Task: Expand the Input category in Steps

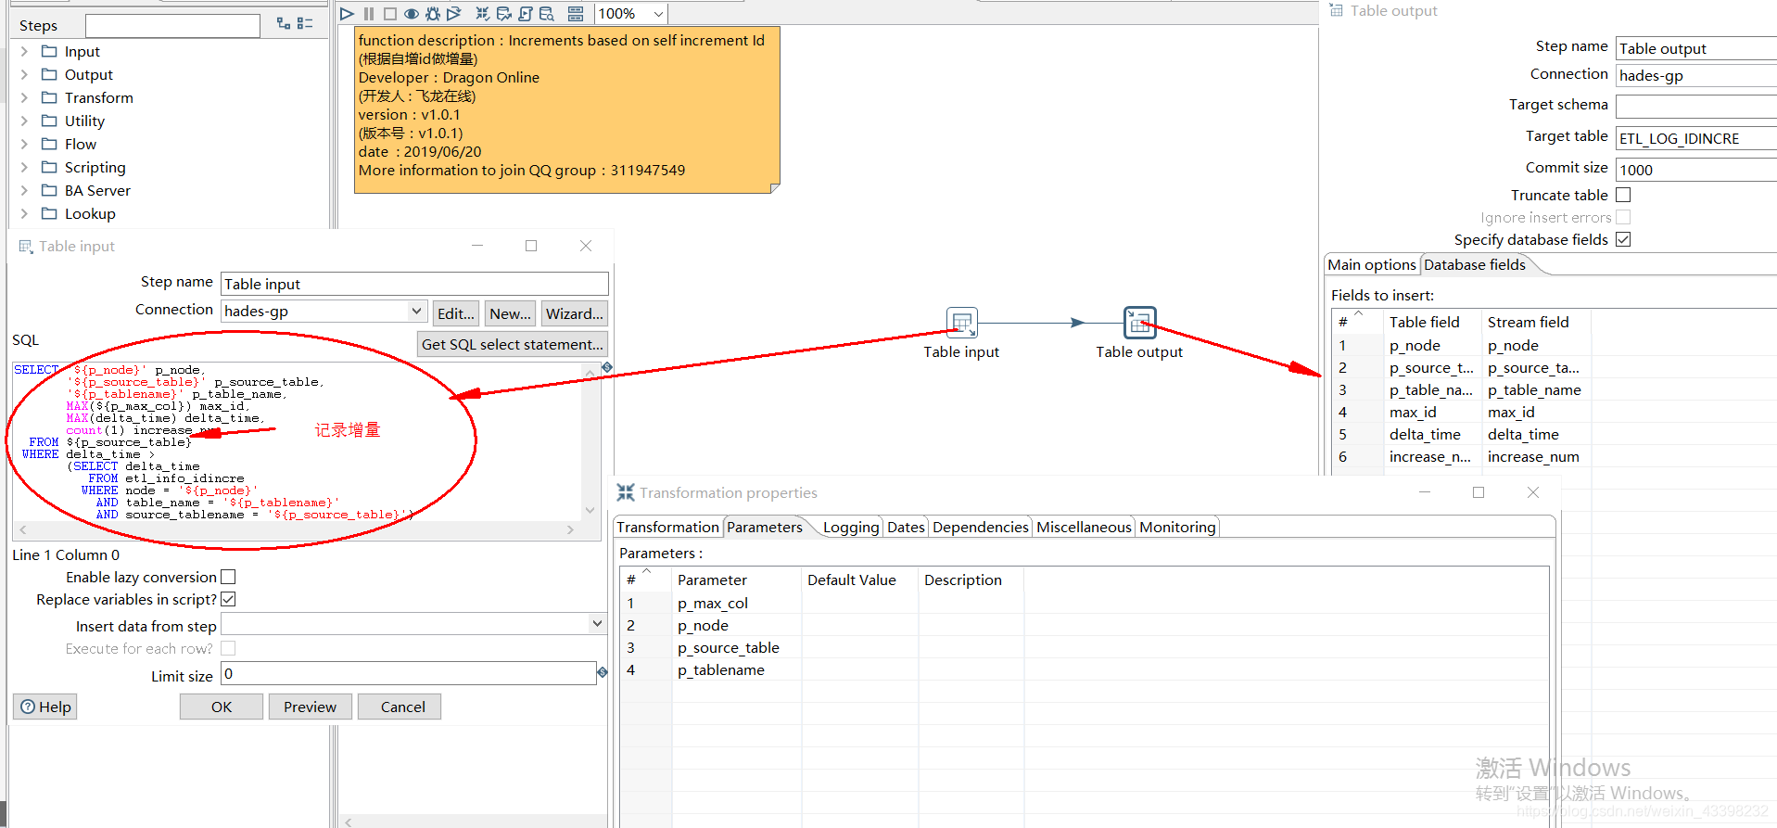Action: pos(24,52)
